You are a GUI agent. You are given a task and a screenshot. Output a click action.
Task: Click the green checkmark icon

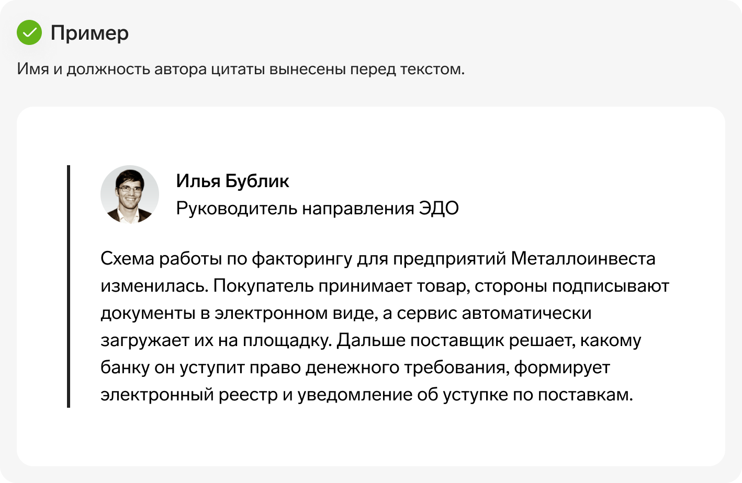point(29,32)
